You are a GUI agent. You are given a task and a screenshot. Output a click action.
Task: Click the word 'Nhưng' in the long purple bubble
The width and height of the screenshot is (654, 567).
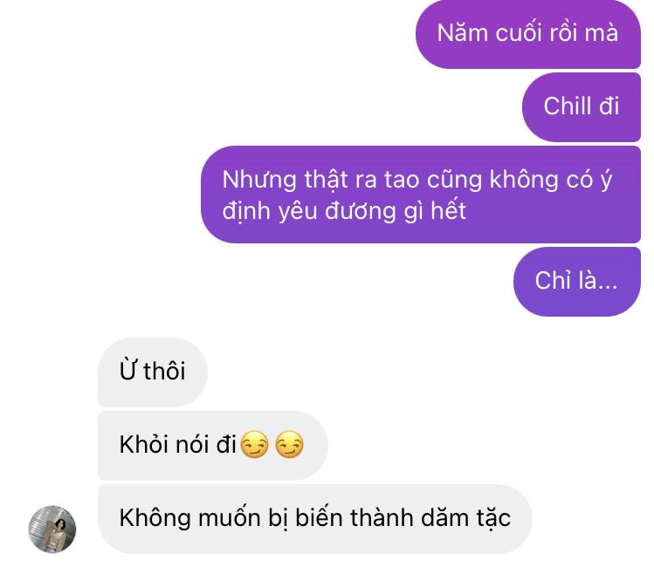pos(259,181)
